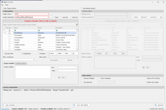This screenshot has width=166, height=110.
Task: Click the filter funnel icon in Targets grid
Action: click(4, 30)
